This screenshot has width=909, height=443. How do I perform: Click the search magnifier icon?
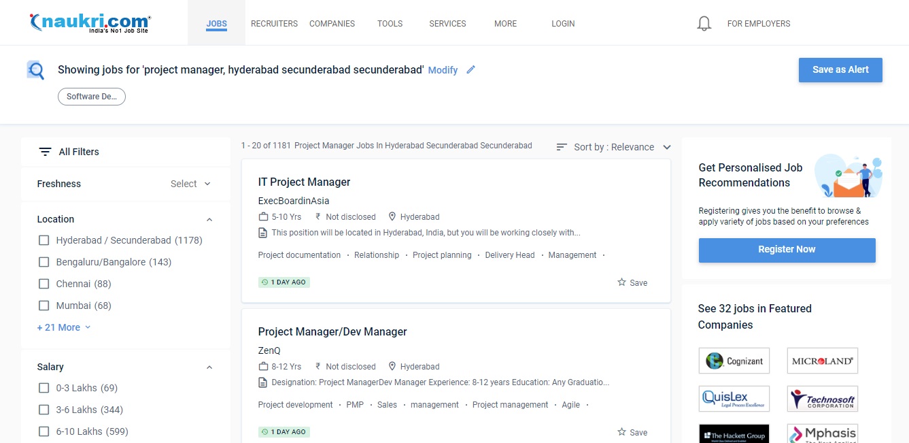35,70
